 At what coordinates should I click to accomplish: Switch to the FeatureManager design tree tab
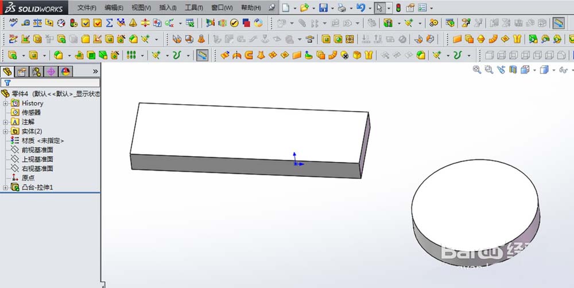click(7, 72)
